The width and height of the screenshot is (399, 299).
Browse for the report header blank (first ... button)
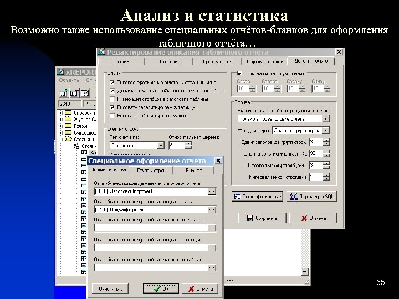point(212,191)
